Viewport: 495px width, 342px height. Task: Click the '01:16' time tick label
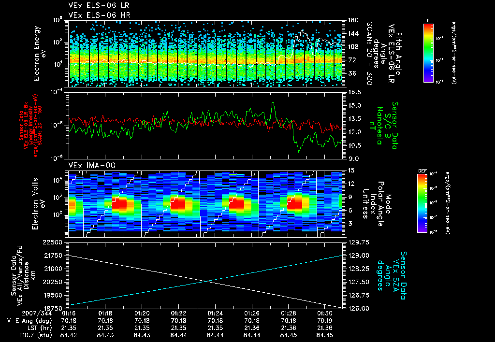pyautogui.click(x=68, y=313)
